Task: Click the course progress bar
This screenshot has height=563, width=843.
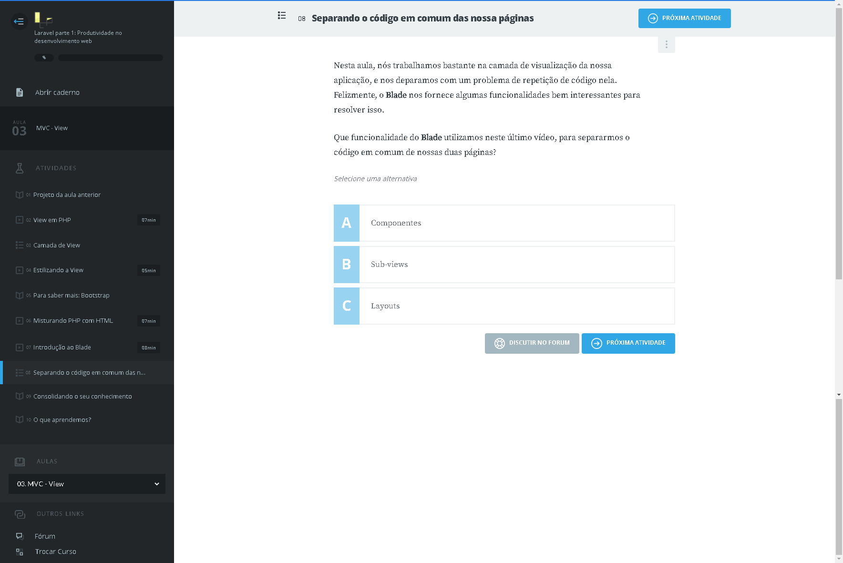Action: pos(110,58)
